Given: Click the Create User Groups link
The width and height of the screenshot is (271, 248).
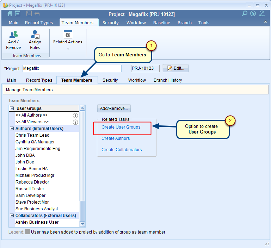Looking at the screenshot, I should click(x=121, y=127).
